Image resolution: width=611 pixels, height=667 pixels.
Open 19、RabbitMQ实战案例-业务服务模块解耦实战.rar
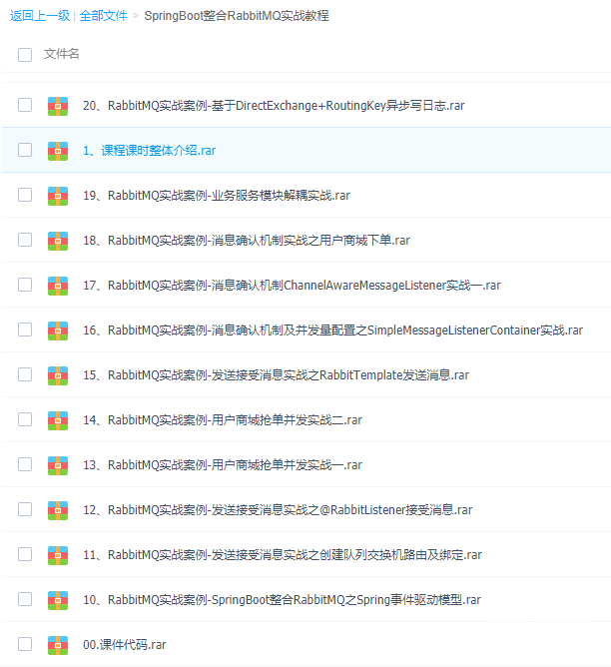tap(217, 196)
